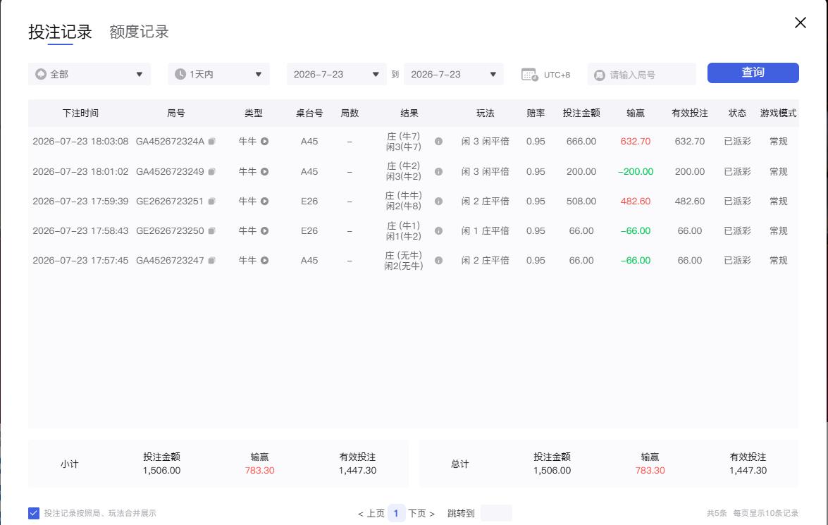Open the end date dropdown after 到
828x525 pixels.
pos(454,74)
